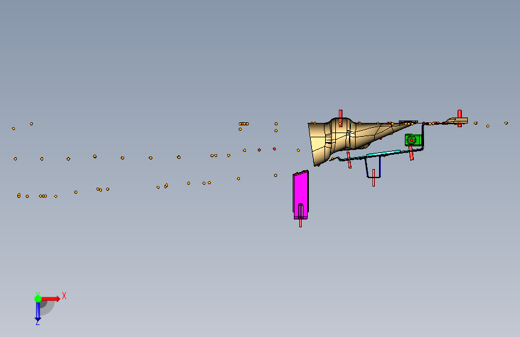Select the red pin atop the tan housing
The width and height of the screenshot is (520, 337).
(341, 118)
